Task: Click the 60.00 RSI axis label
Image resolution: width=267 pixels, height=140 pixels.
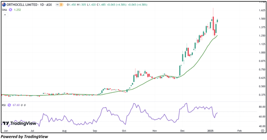Action: pos(262,117)
